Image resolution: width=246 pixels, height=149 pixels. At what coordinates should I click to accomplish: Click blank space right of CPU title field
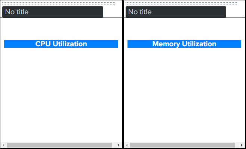112,12
